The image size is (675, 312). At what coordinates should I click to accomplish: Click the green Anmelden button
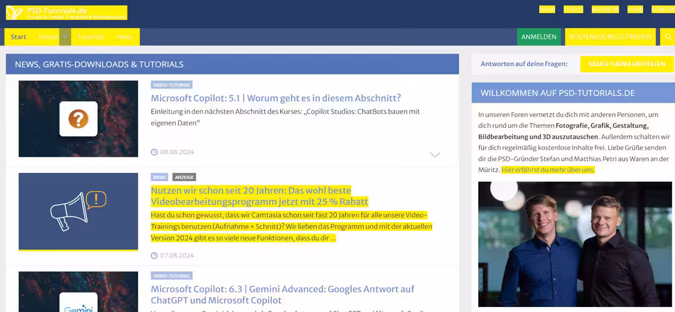(539, 37)
